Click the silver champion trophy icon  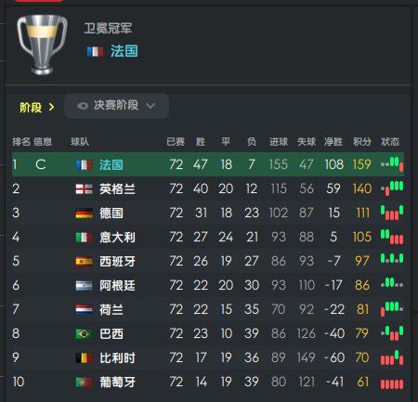pyautogui.click(x=42, y=45)
